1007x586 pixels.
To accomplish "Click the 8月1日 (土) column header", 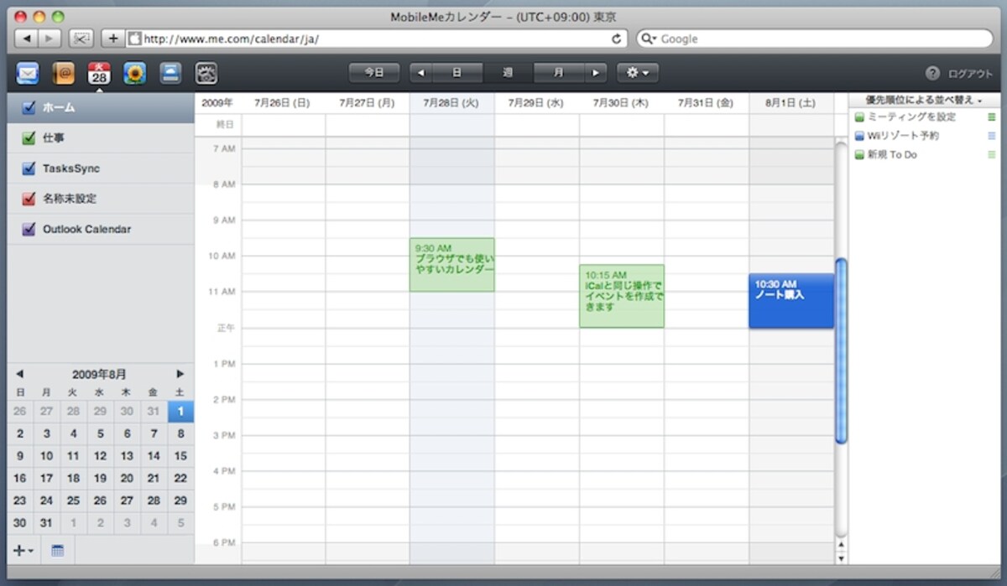I will (790, 102).
